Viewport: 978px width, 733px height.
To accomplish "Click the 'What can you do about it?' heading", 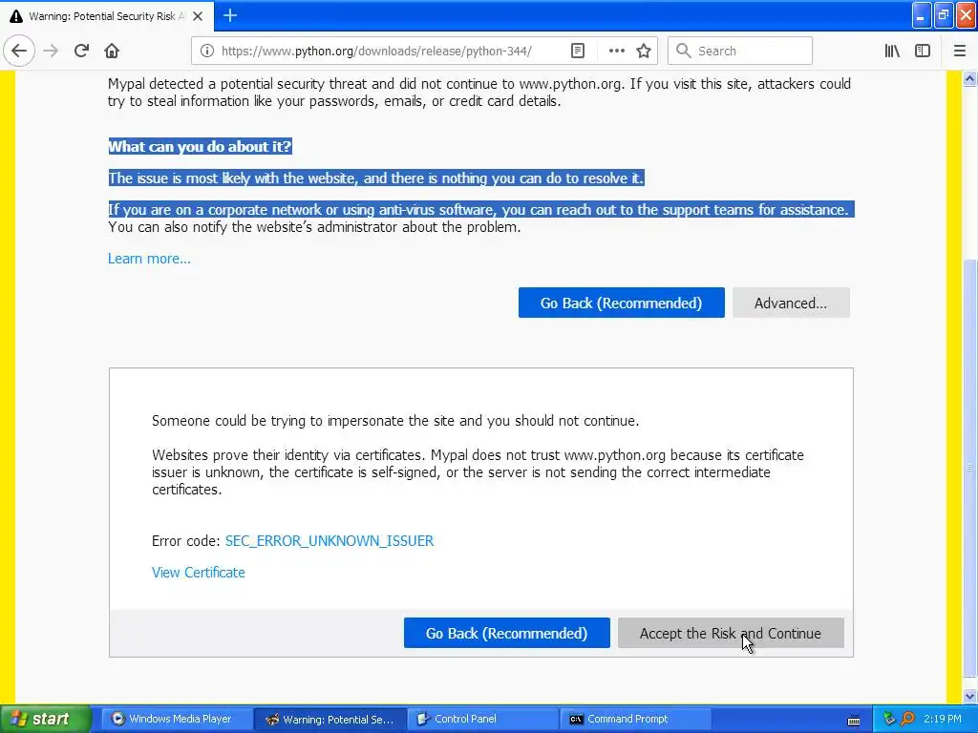I will coord(201,146).
